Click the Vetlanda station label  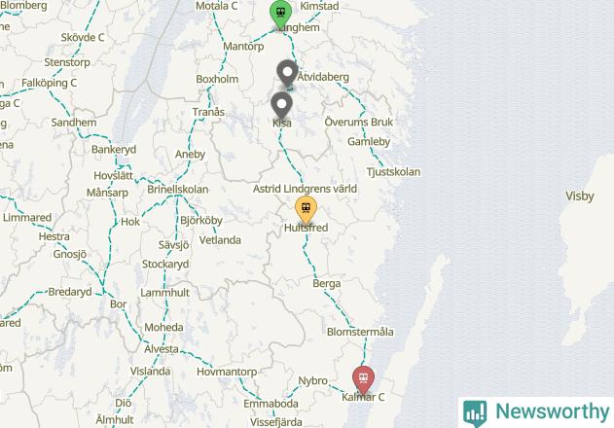[220, 240]
